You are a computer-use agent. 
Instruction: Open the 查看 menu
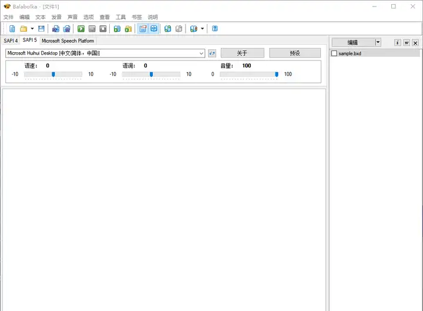[105, 17]
